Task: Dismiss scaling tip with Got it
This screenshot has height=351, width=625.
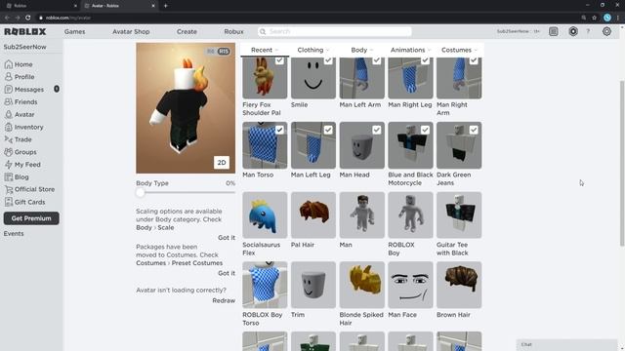Action: tap(227, 238)
